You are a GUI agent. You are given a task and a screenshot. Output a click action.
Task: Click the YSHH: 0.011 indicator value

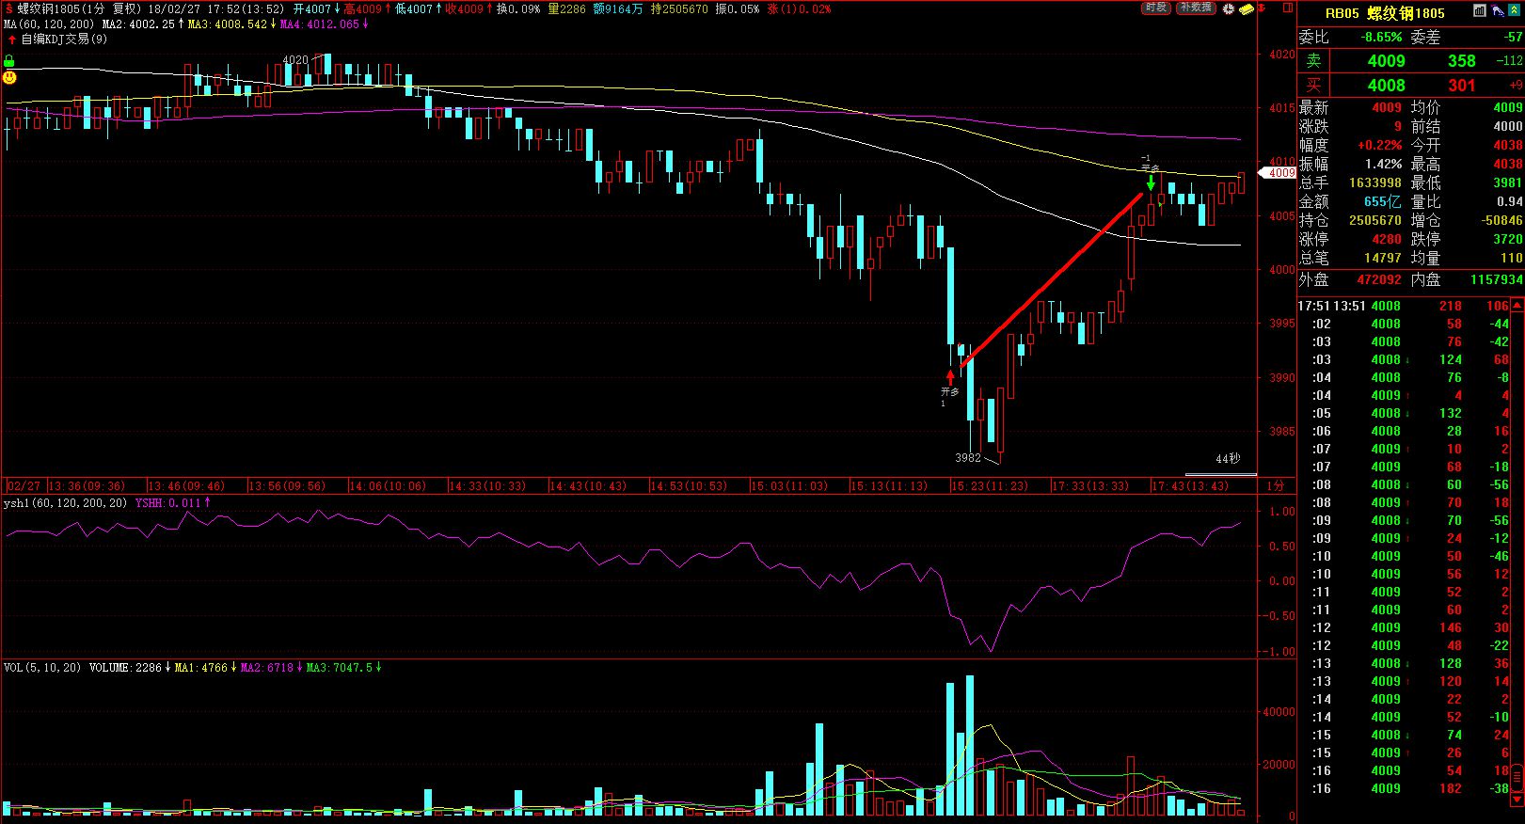pyautogui.click(x=173, y=503)
